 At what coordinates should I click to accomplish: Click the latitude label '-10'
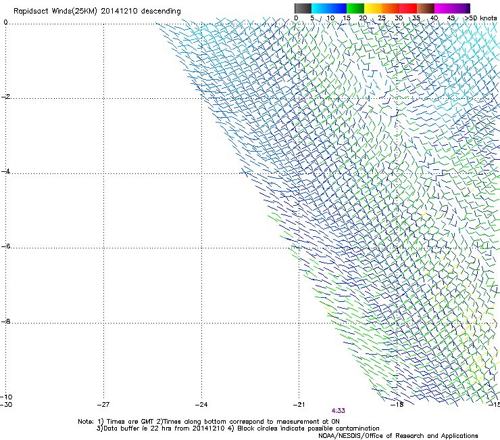(6, 397)
